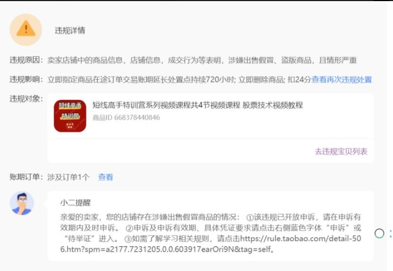393x271 pixels.
Task: Click the product title 短线高手特训营系列视频课程
Action: tap(198, 105)
